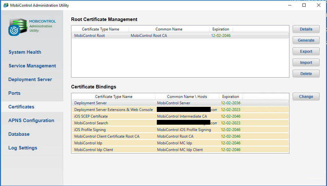This screenshot has width=327, height=186.
Task: Open the Deployment Server section
Action: (30, 79)
